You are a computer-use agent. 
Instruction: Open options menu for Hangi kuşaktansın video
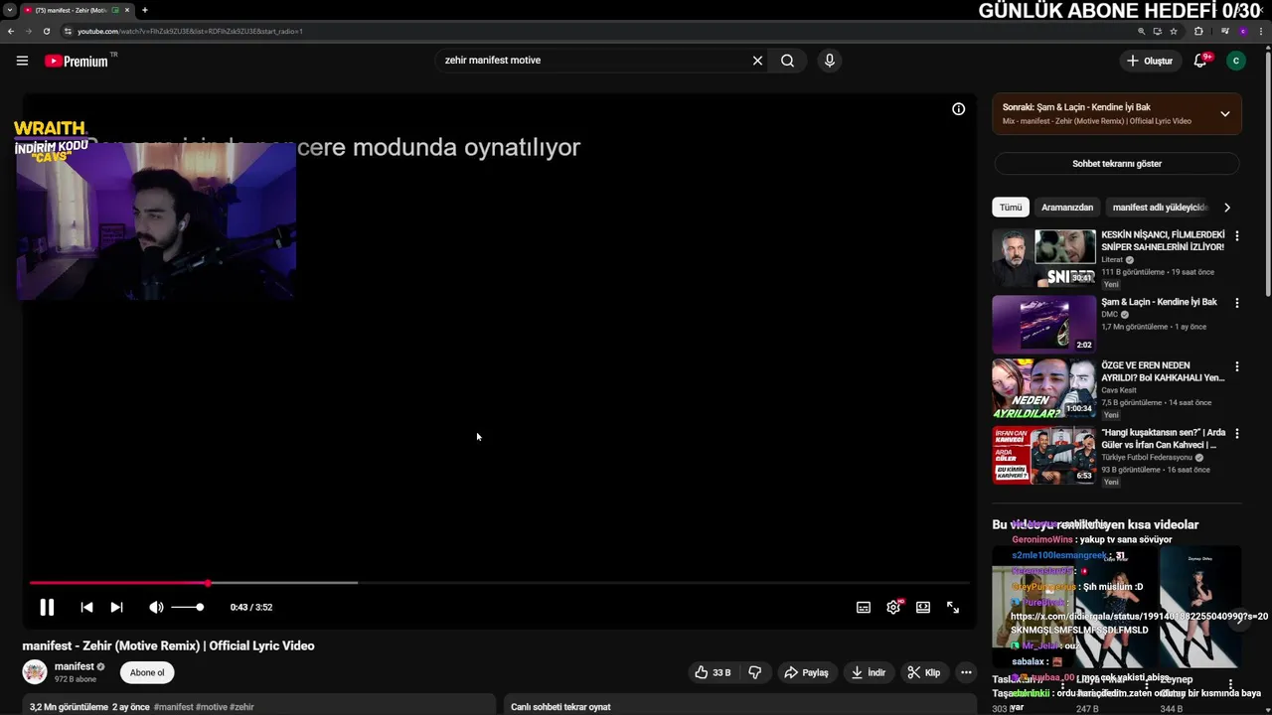pyautogui.click(x=1237, y=434)
